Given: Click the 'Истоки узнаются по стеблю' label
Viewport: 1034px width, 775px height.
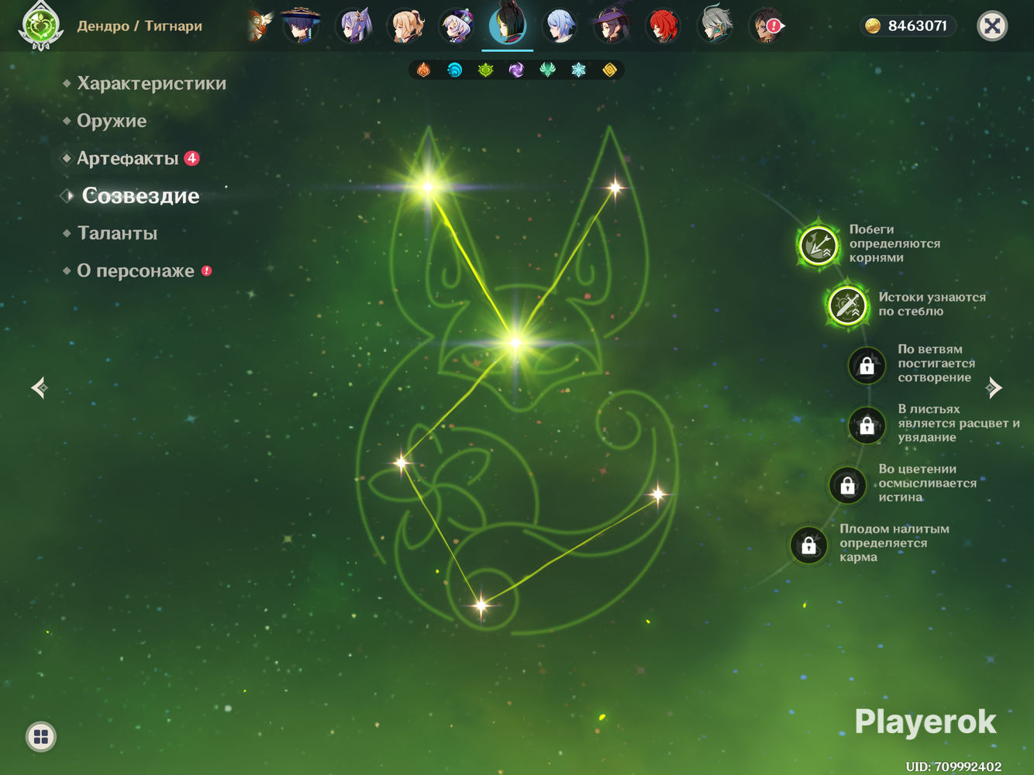Looking at the screenshot, I should coord(932,304).
